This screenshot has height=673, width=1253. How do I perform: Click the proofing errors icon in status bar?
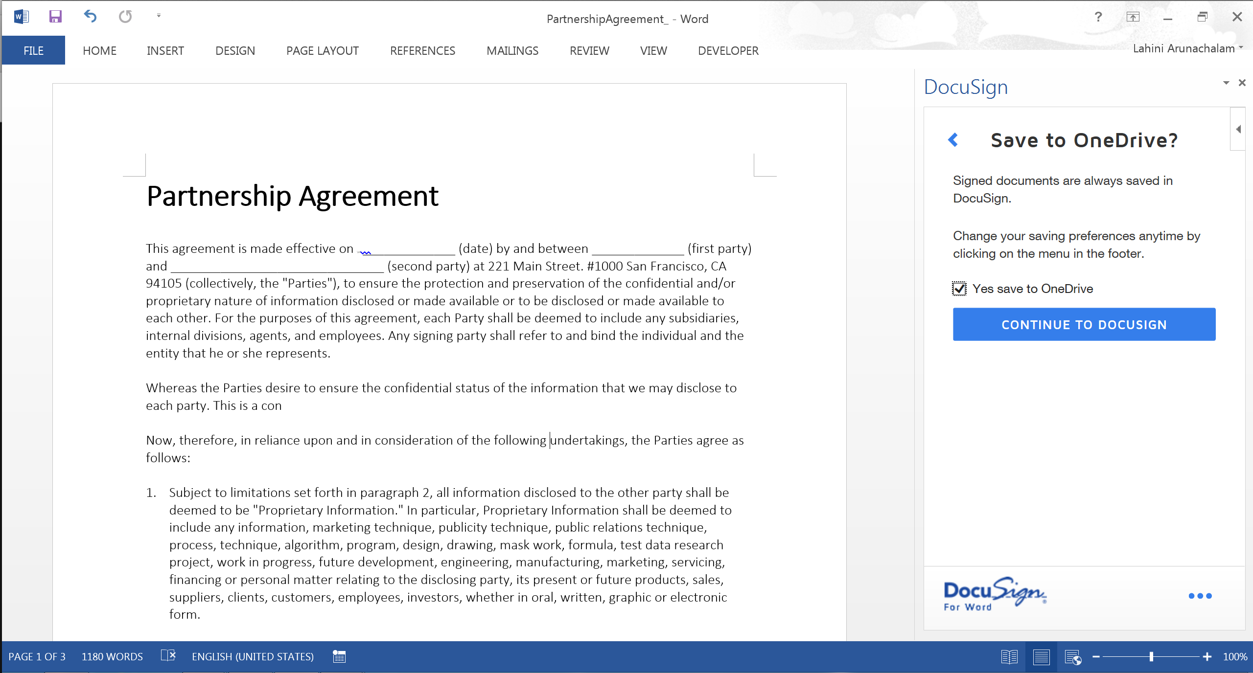(x=168, y=656)
